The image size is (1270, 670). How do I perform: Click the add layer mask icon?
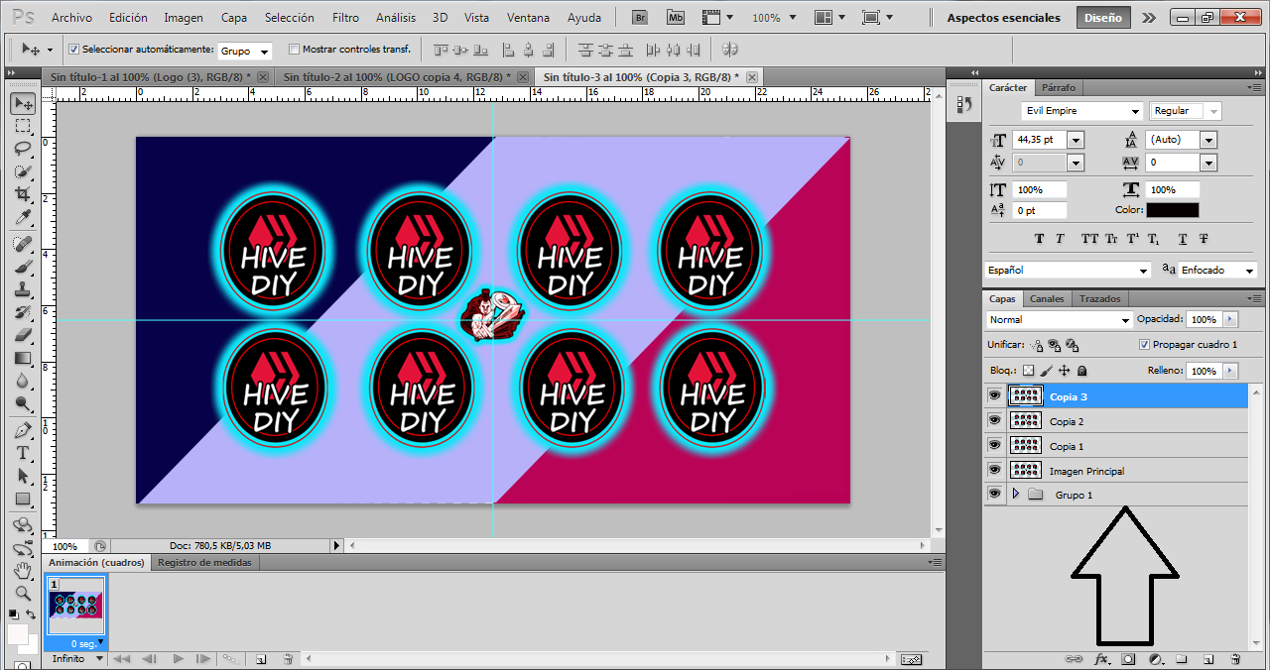click(x=1128, y=658)
